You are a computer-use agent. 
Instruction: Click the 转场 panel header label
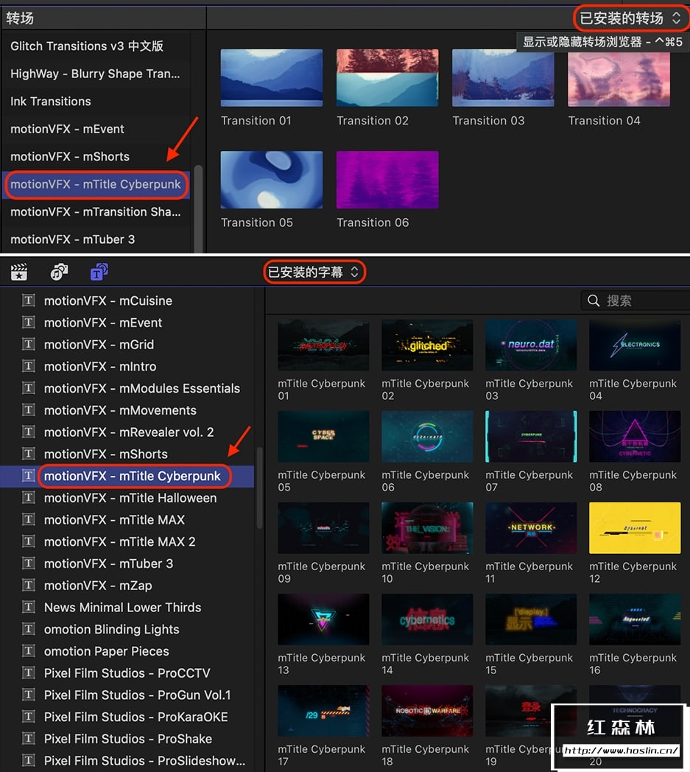[x=20, y=18]
